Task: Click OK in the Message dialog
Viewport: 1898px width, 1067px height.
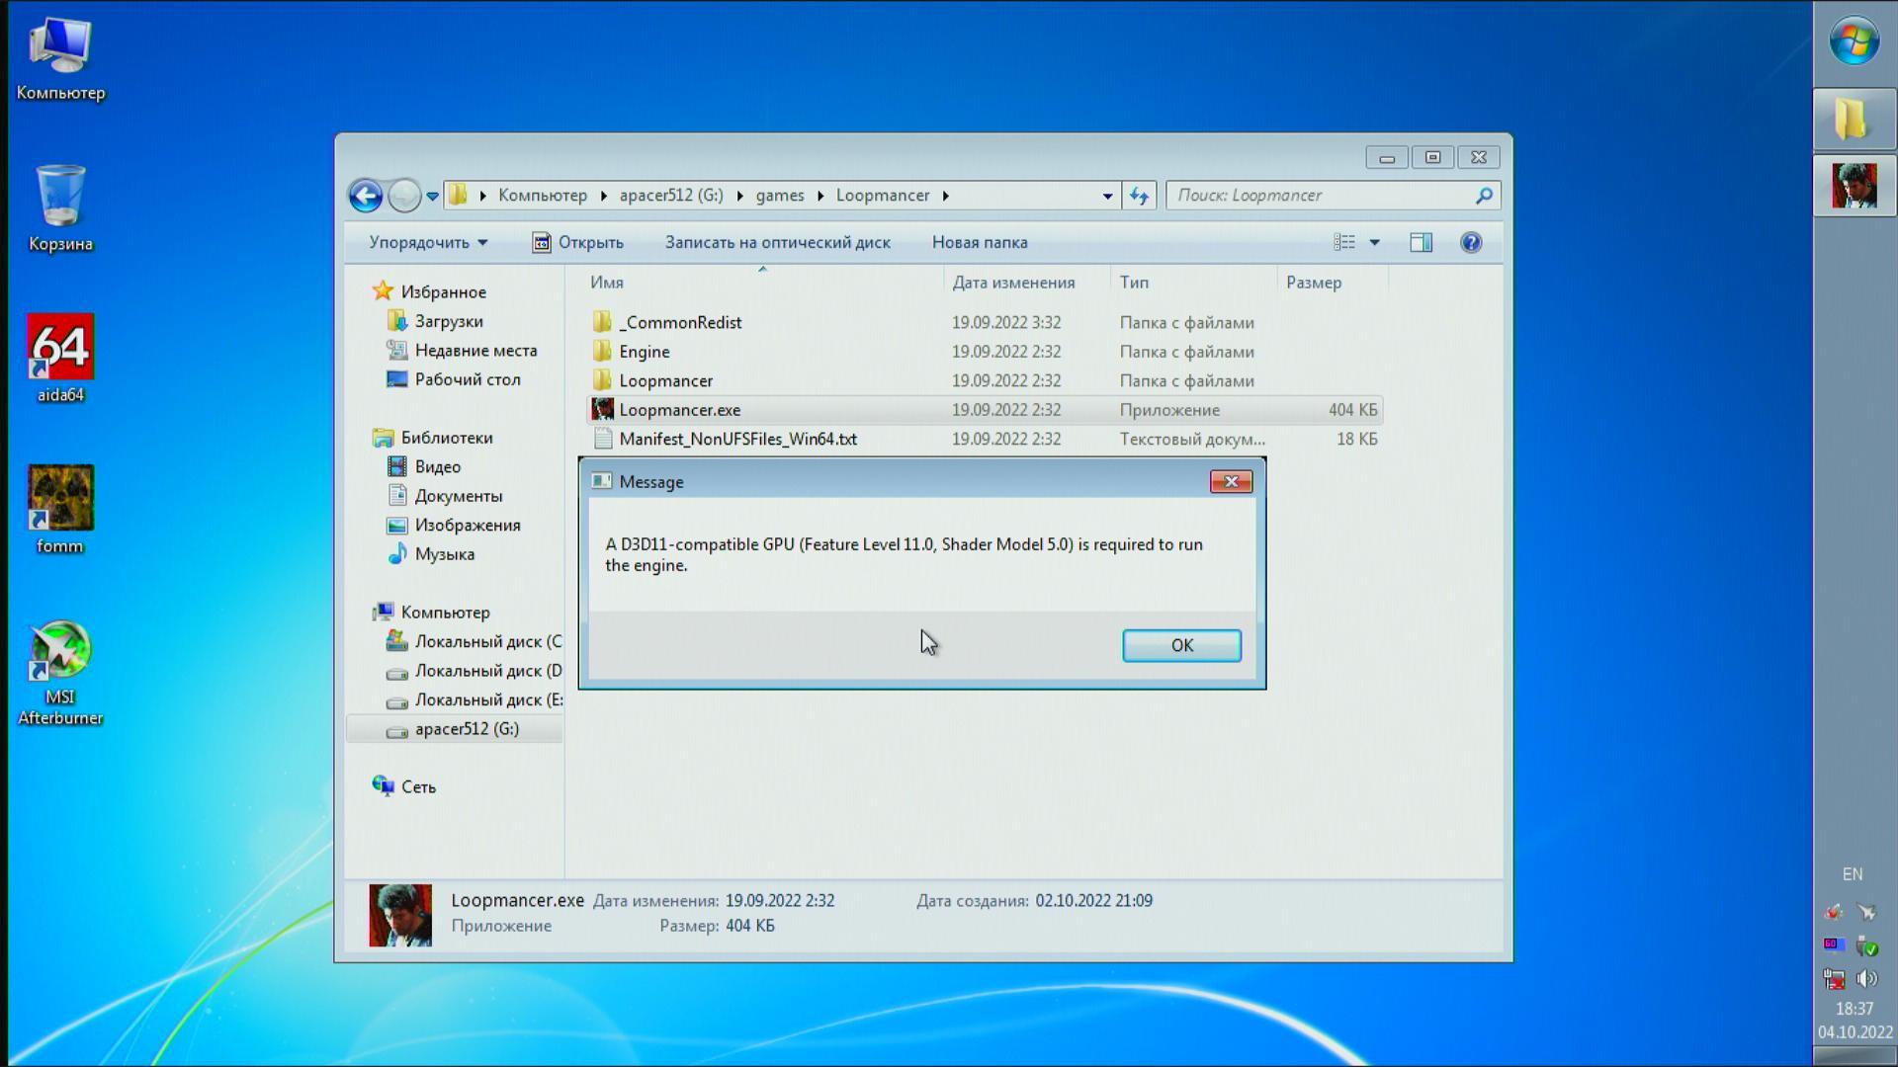Action: coord(1181,645)
